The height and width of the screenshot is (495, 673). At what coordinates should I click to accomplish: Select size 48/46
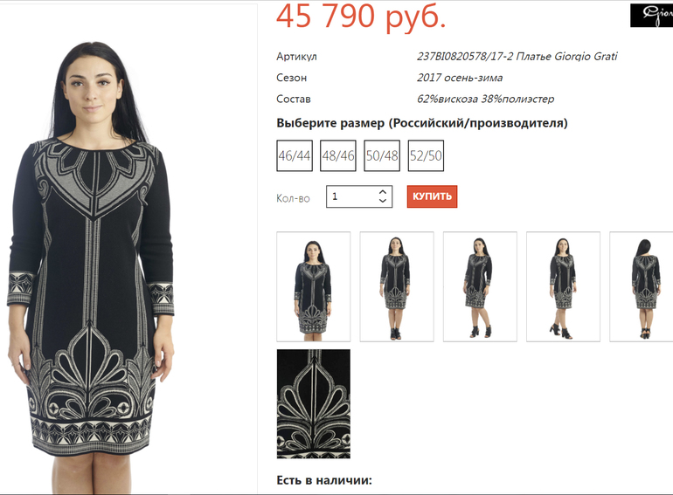(x=338, y=155)
